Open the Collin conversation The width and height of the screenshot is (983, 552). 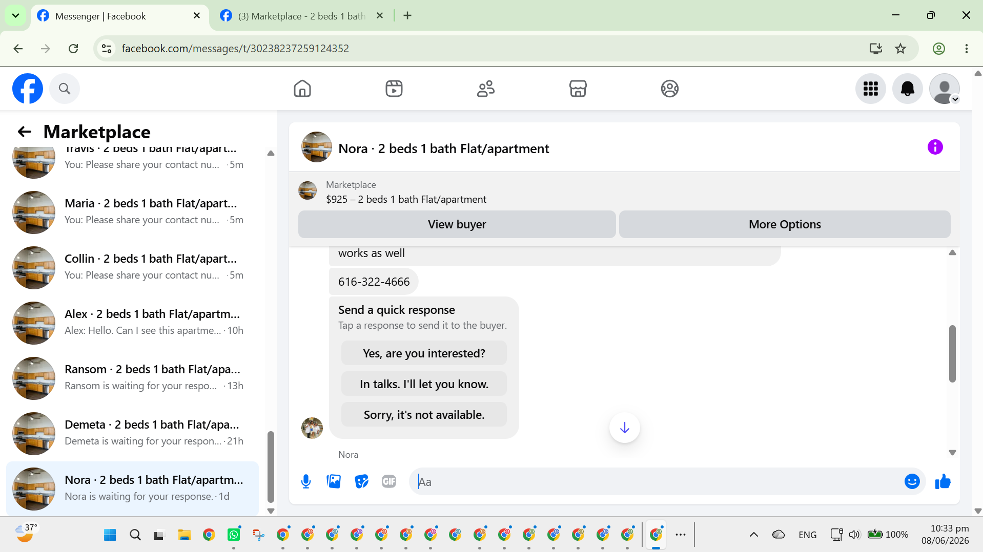(132, 267)
